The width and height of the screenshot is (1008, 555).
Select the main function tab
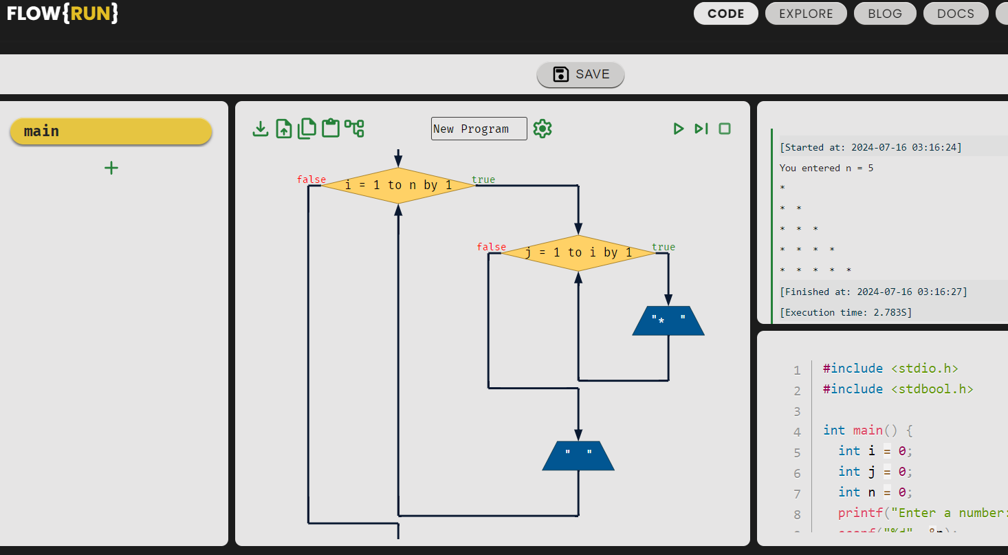click(111, 131)
